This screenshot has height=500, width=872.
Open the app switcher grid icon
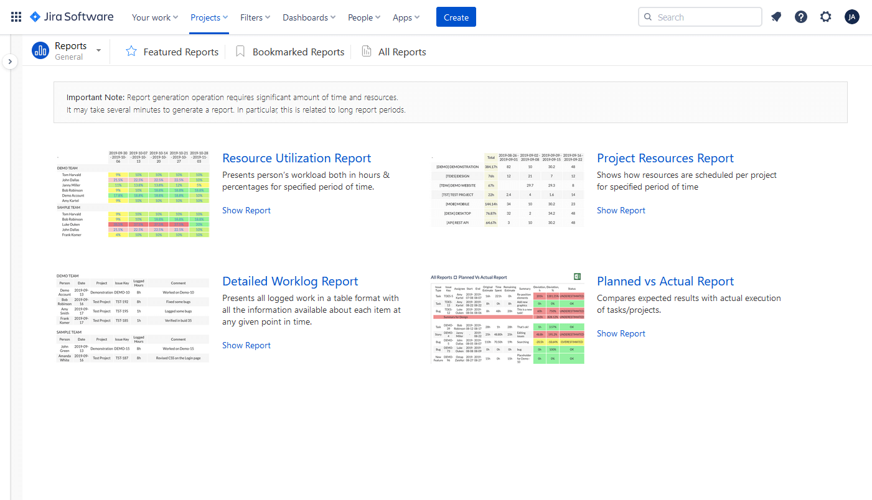[16, 17]
